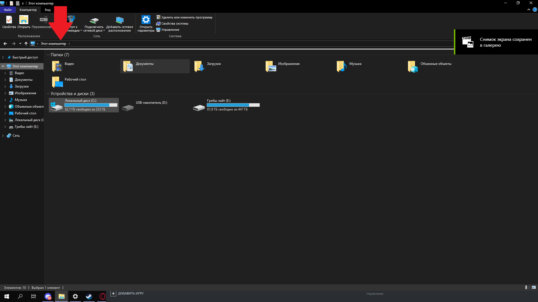Click Map network drive (Подключить сетевой диск) icon
Viewport: 538px width, 302px height.
click(x=94, y=21)
